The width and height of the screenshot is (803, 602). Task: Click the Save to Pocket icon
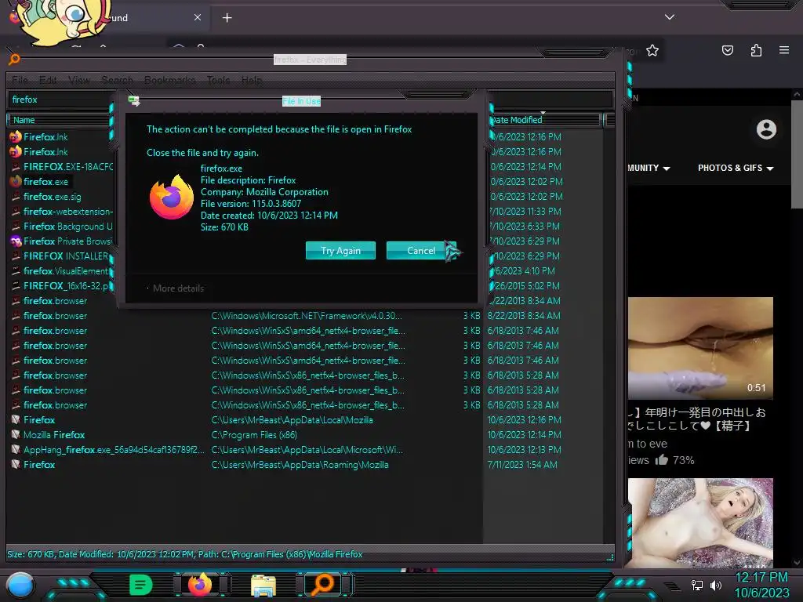pos(727,50)
